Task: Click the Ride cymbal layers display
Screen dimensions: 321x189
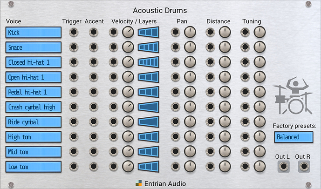Action: pos(149,121)
